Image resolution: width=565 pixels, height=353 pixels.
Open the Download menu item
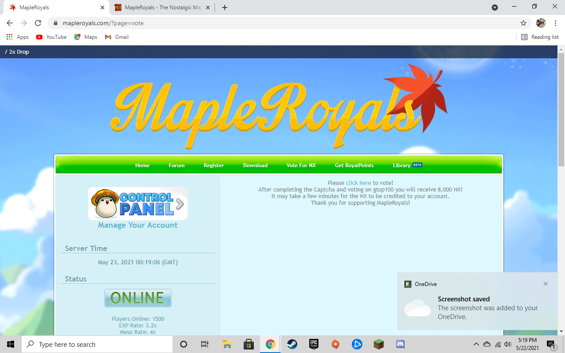tap(255, 165)
